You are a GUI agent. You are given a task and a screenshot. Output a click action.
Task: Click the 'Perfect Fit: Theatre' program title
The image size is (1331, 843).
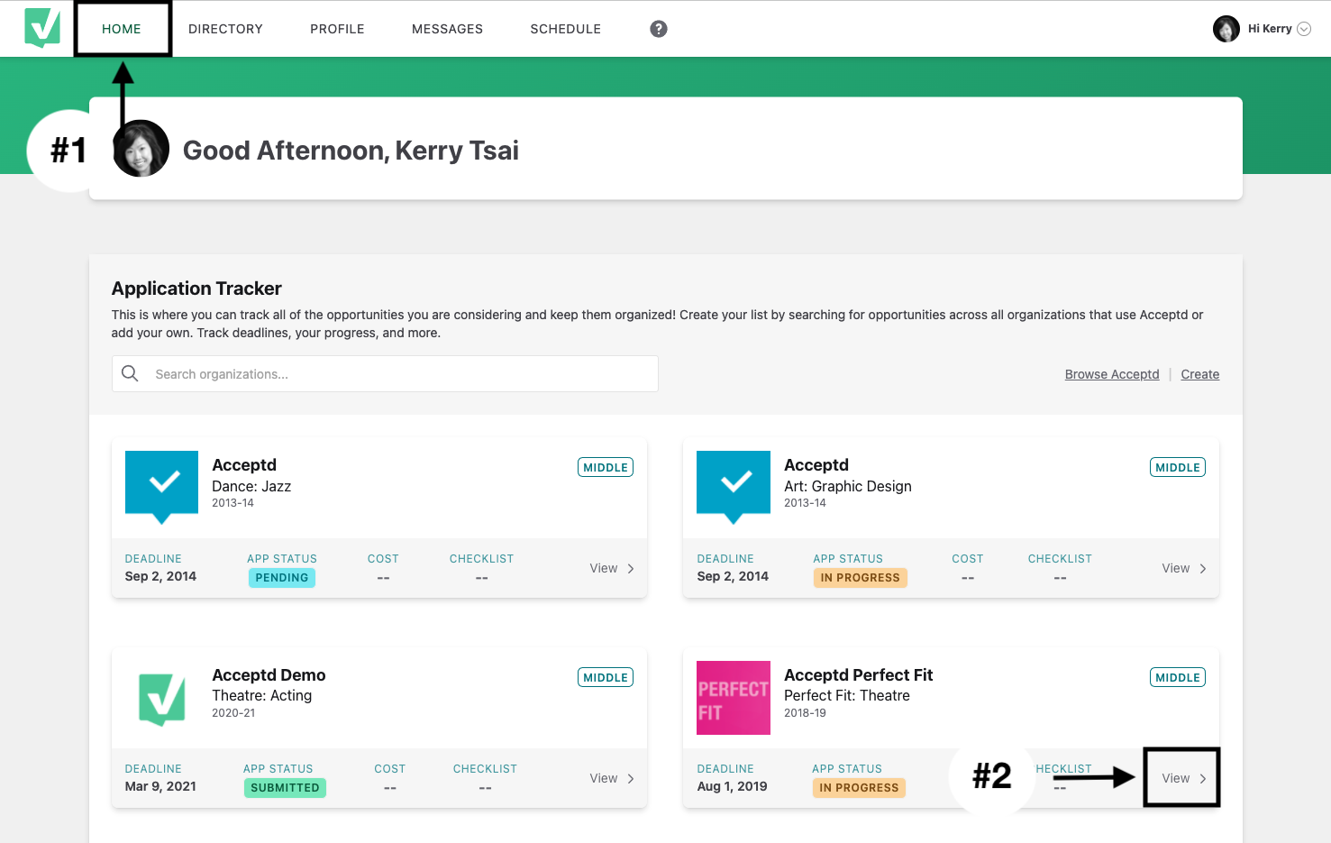point(847,695)
